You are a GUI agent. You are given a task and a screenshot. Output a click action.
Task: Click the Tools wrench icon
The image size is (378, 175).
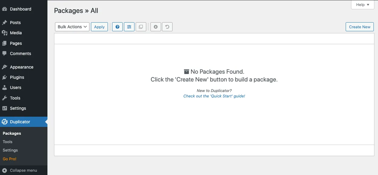tap(5, 98)
